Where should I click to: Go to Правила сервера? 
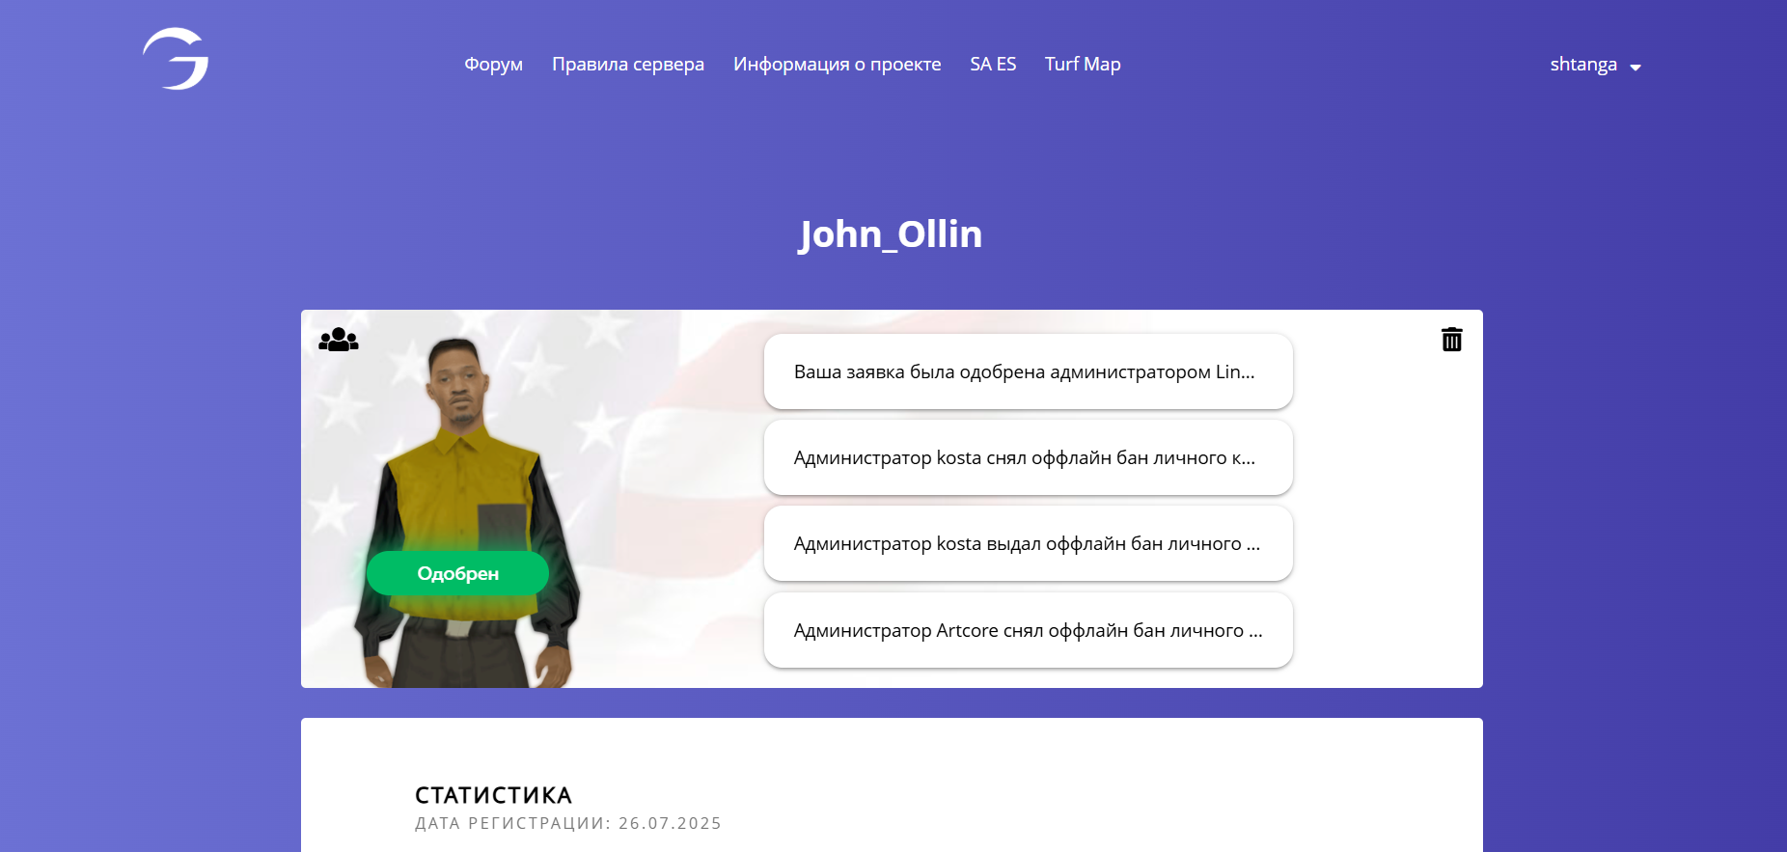(628, 65)
